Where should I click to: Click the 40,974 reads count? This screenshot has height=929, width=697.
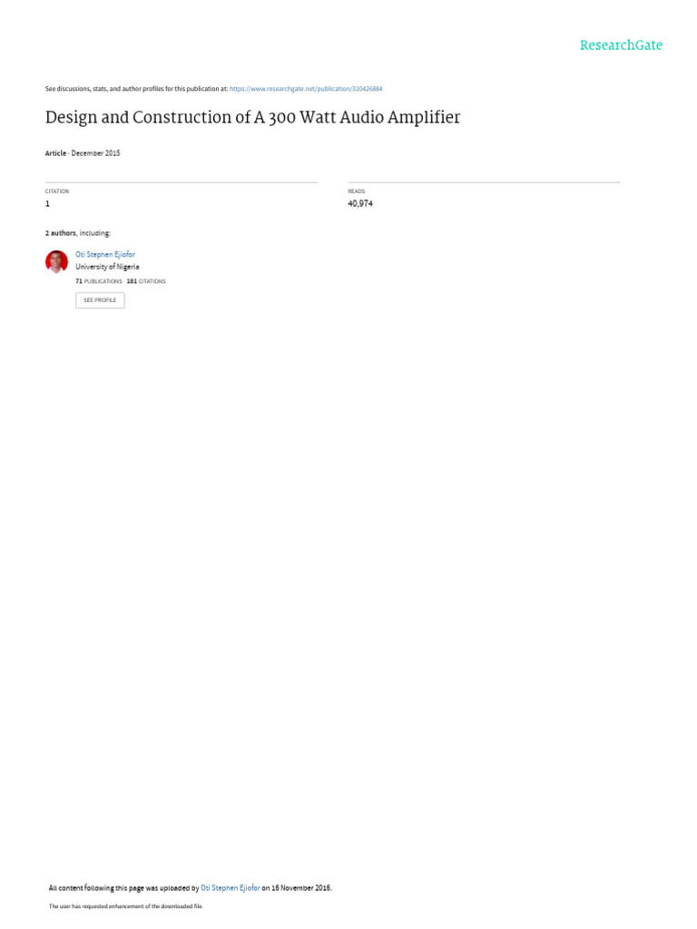pyautogui.click(x=360, y=204)
